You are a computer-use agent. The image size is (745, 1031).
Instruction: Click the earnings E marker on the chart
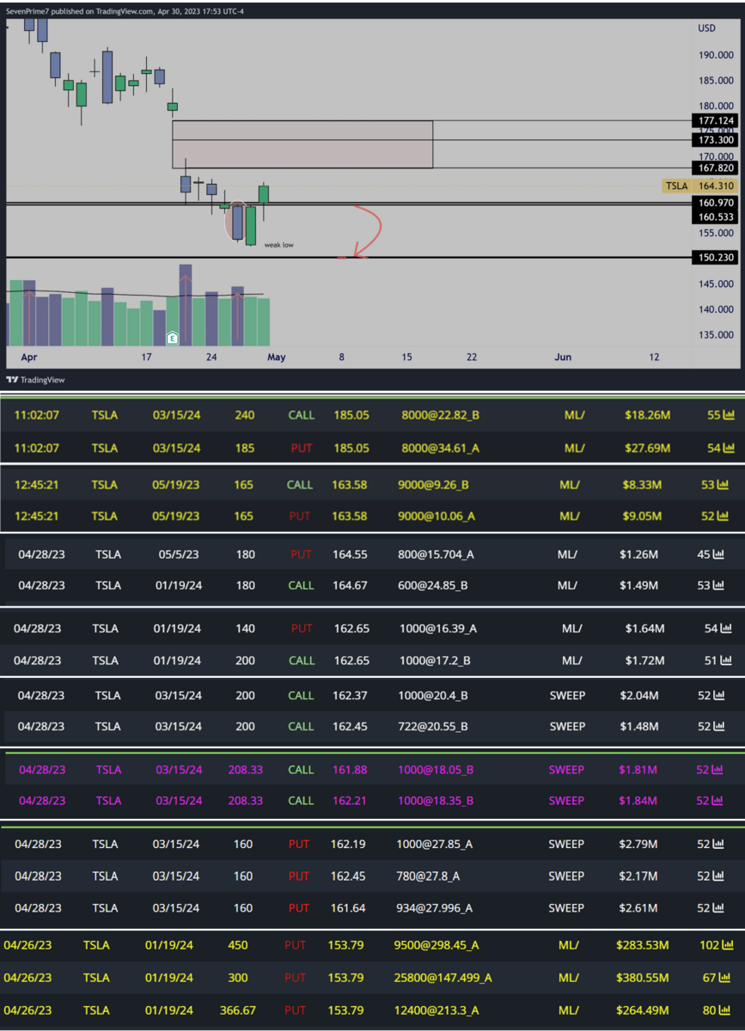pyautogui.click(x=172, y=339)
